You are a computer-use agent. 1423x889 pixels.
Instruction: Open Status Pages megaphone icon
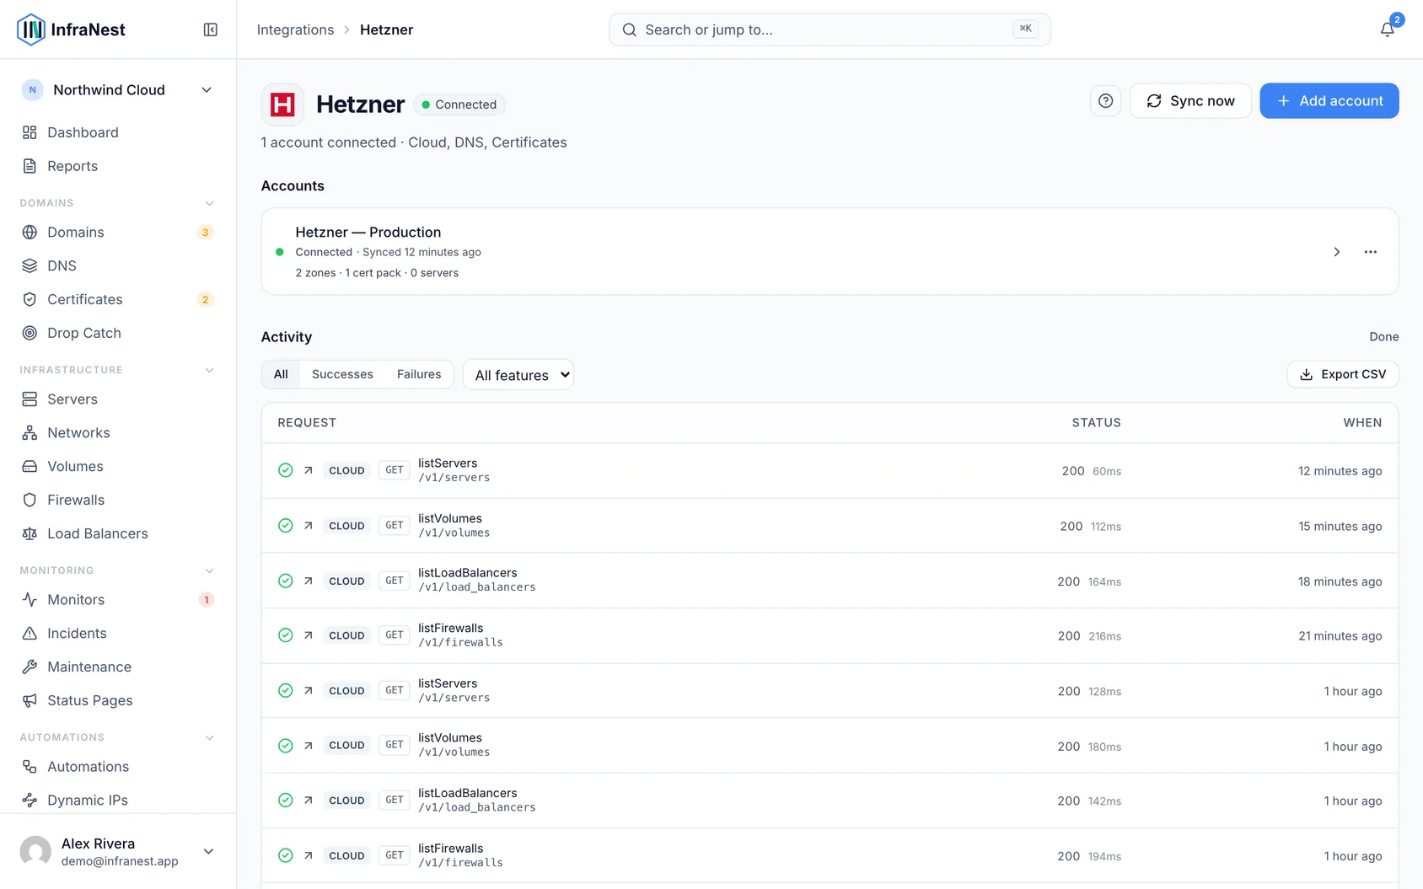pos(30,700)
